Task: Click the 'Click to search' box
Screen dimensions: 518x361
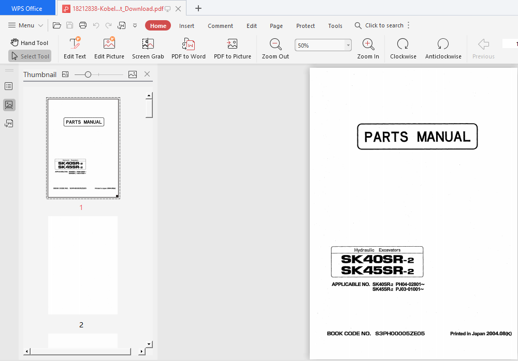Action: (x=379, y=25)
